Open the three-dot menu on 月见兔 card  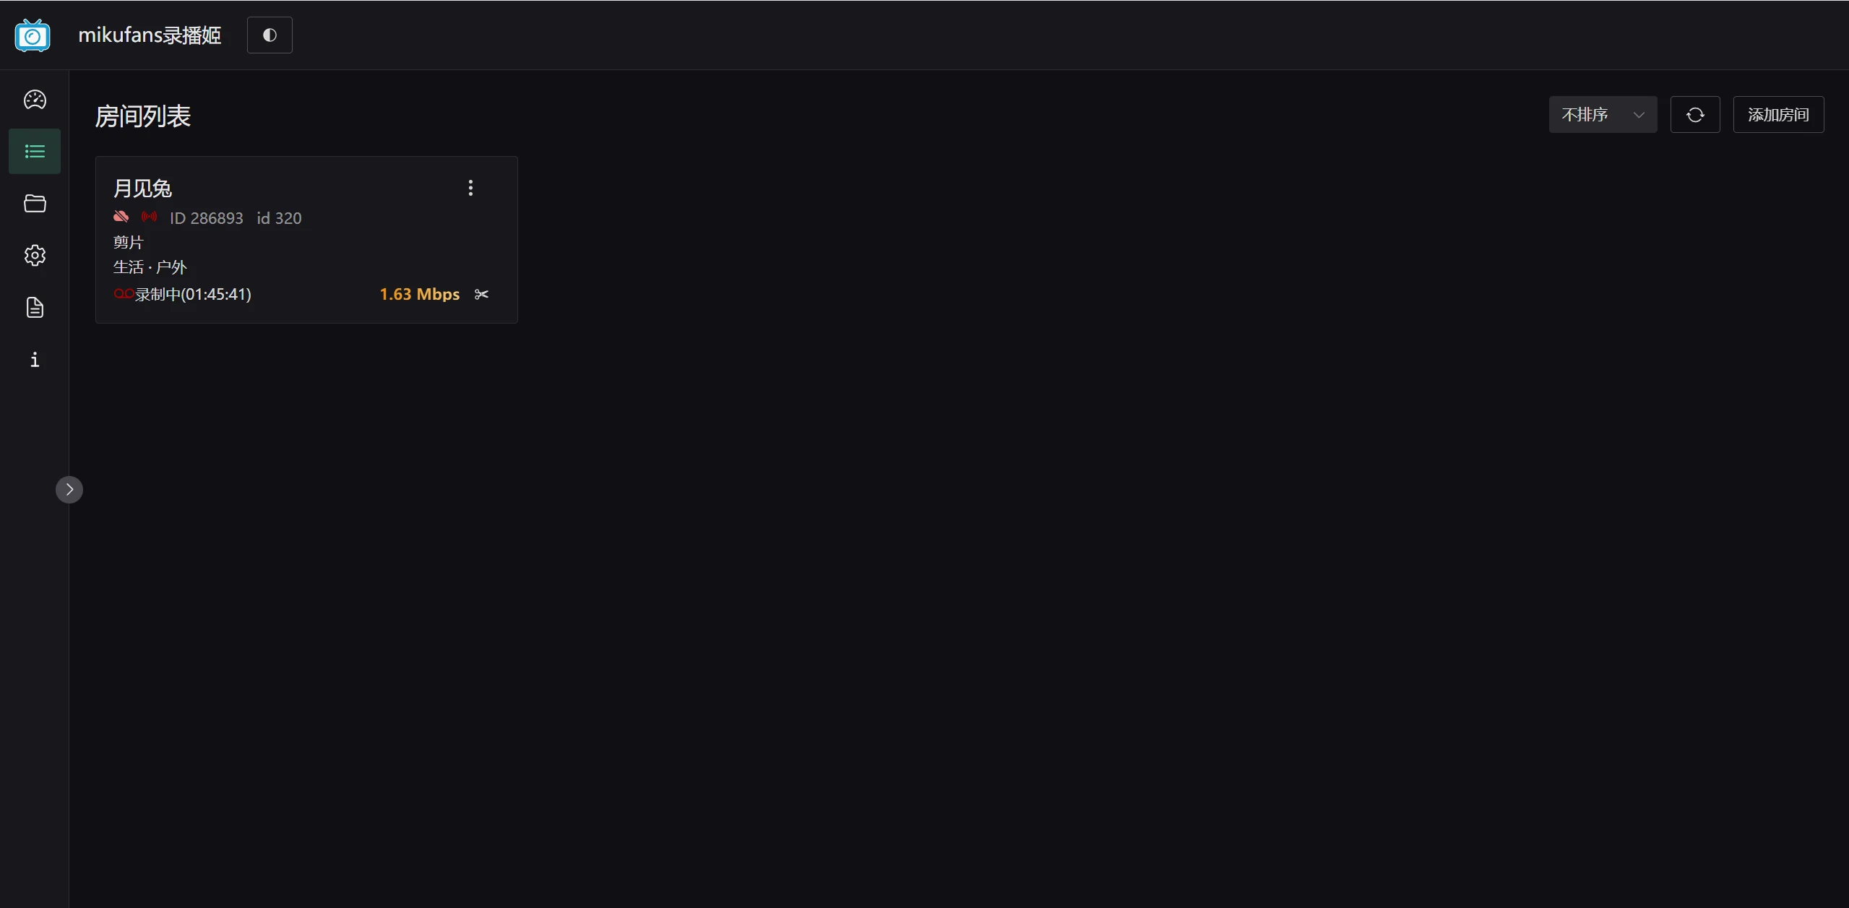(x=470, y=189)
